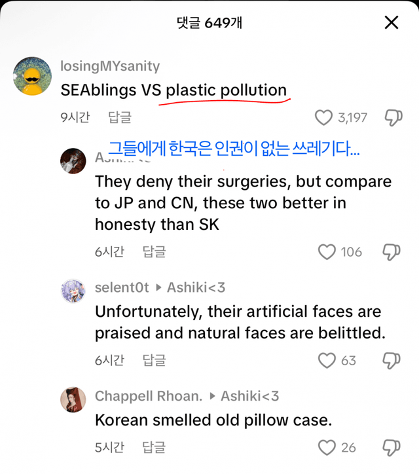Image resolution: width=419 pixels, height=474 pixels.
Task: Open the Ashiki commenter's avatar
Action: pos(73,160)
